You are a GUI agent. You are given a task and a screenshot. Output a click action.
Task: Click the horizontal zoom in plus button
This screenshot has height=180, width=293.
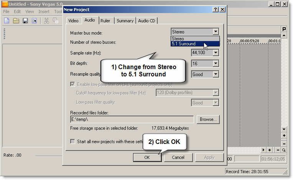click(270, 150)
